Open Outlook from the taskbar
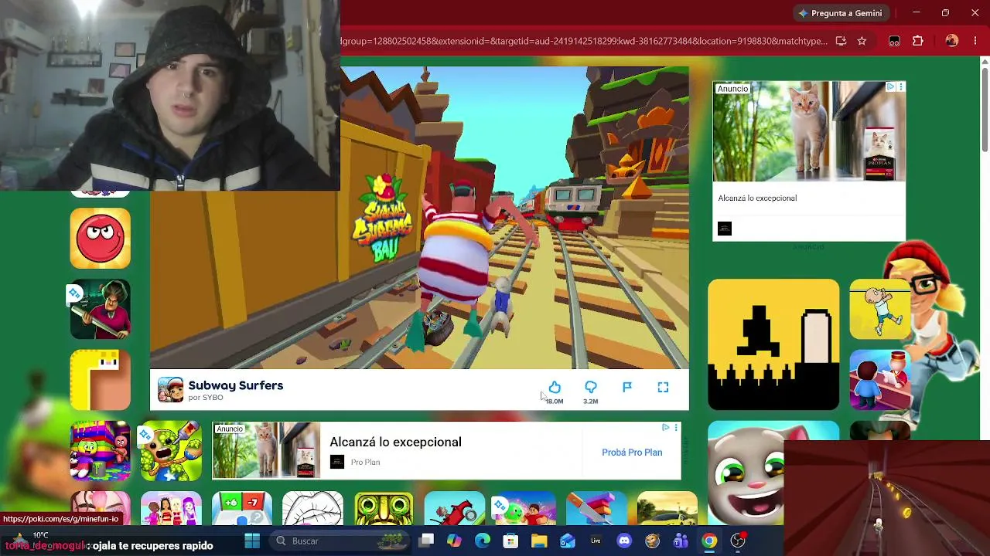Viewport: 990px width, 556px height. (568, 541)
